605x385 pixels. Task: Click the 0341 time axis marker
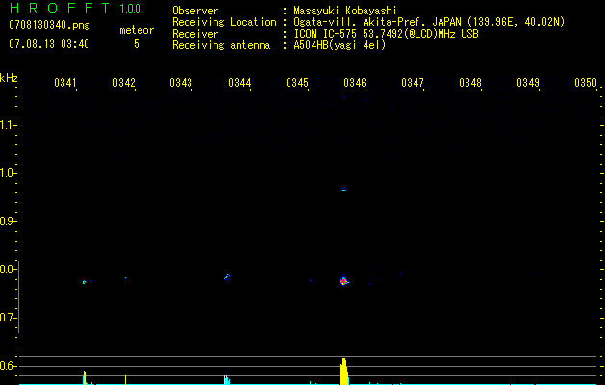click(x=65, y=83)
